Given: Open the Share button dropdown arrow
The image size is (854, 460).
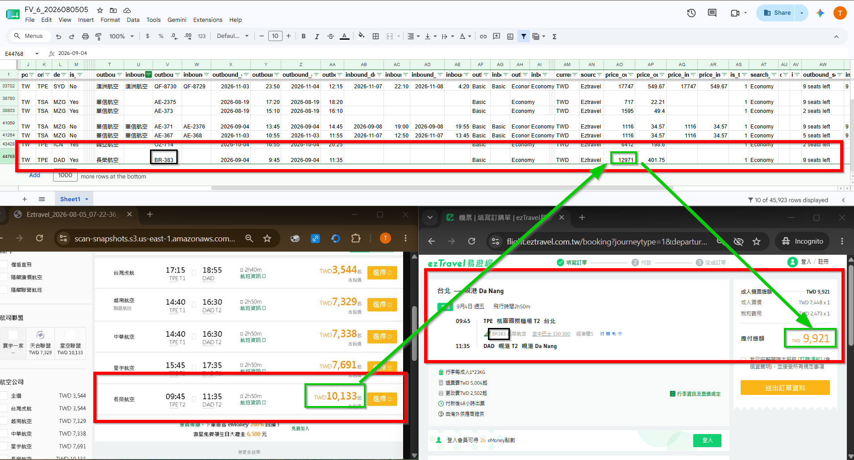Looking at the screenshot, I should 802,13.
